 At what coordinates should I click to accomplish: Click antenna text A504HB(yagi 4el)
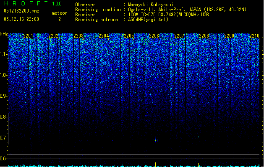click(x=148, y=20)
